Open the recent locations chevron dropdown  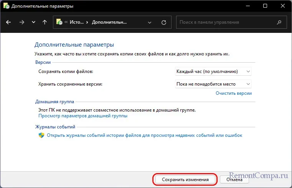click(33, 22)
